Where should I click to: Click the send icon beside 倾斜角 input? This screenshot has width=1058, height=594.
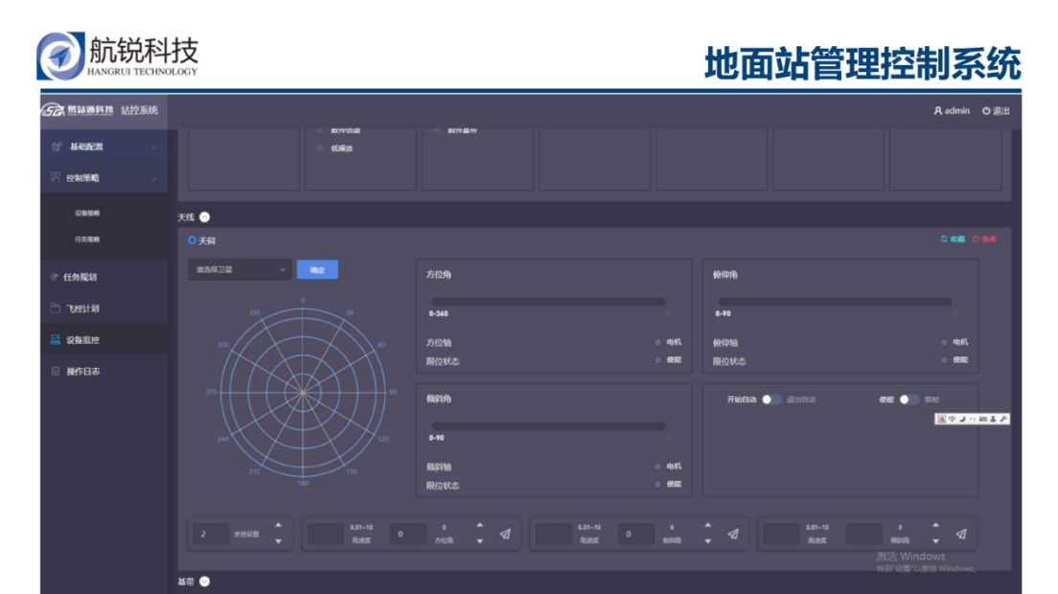tap(961, 535)
